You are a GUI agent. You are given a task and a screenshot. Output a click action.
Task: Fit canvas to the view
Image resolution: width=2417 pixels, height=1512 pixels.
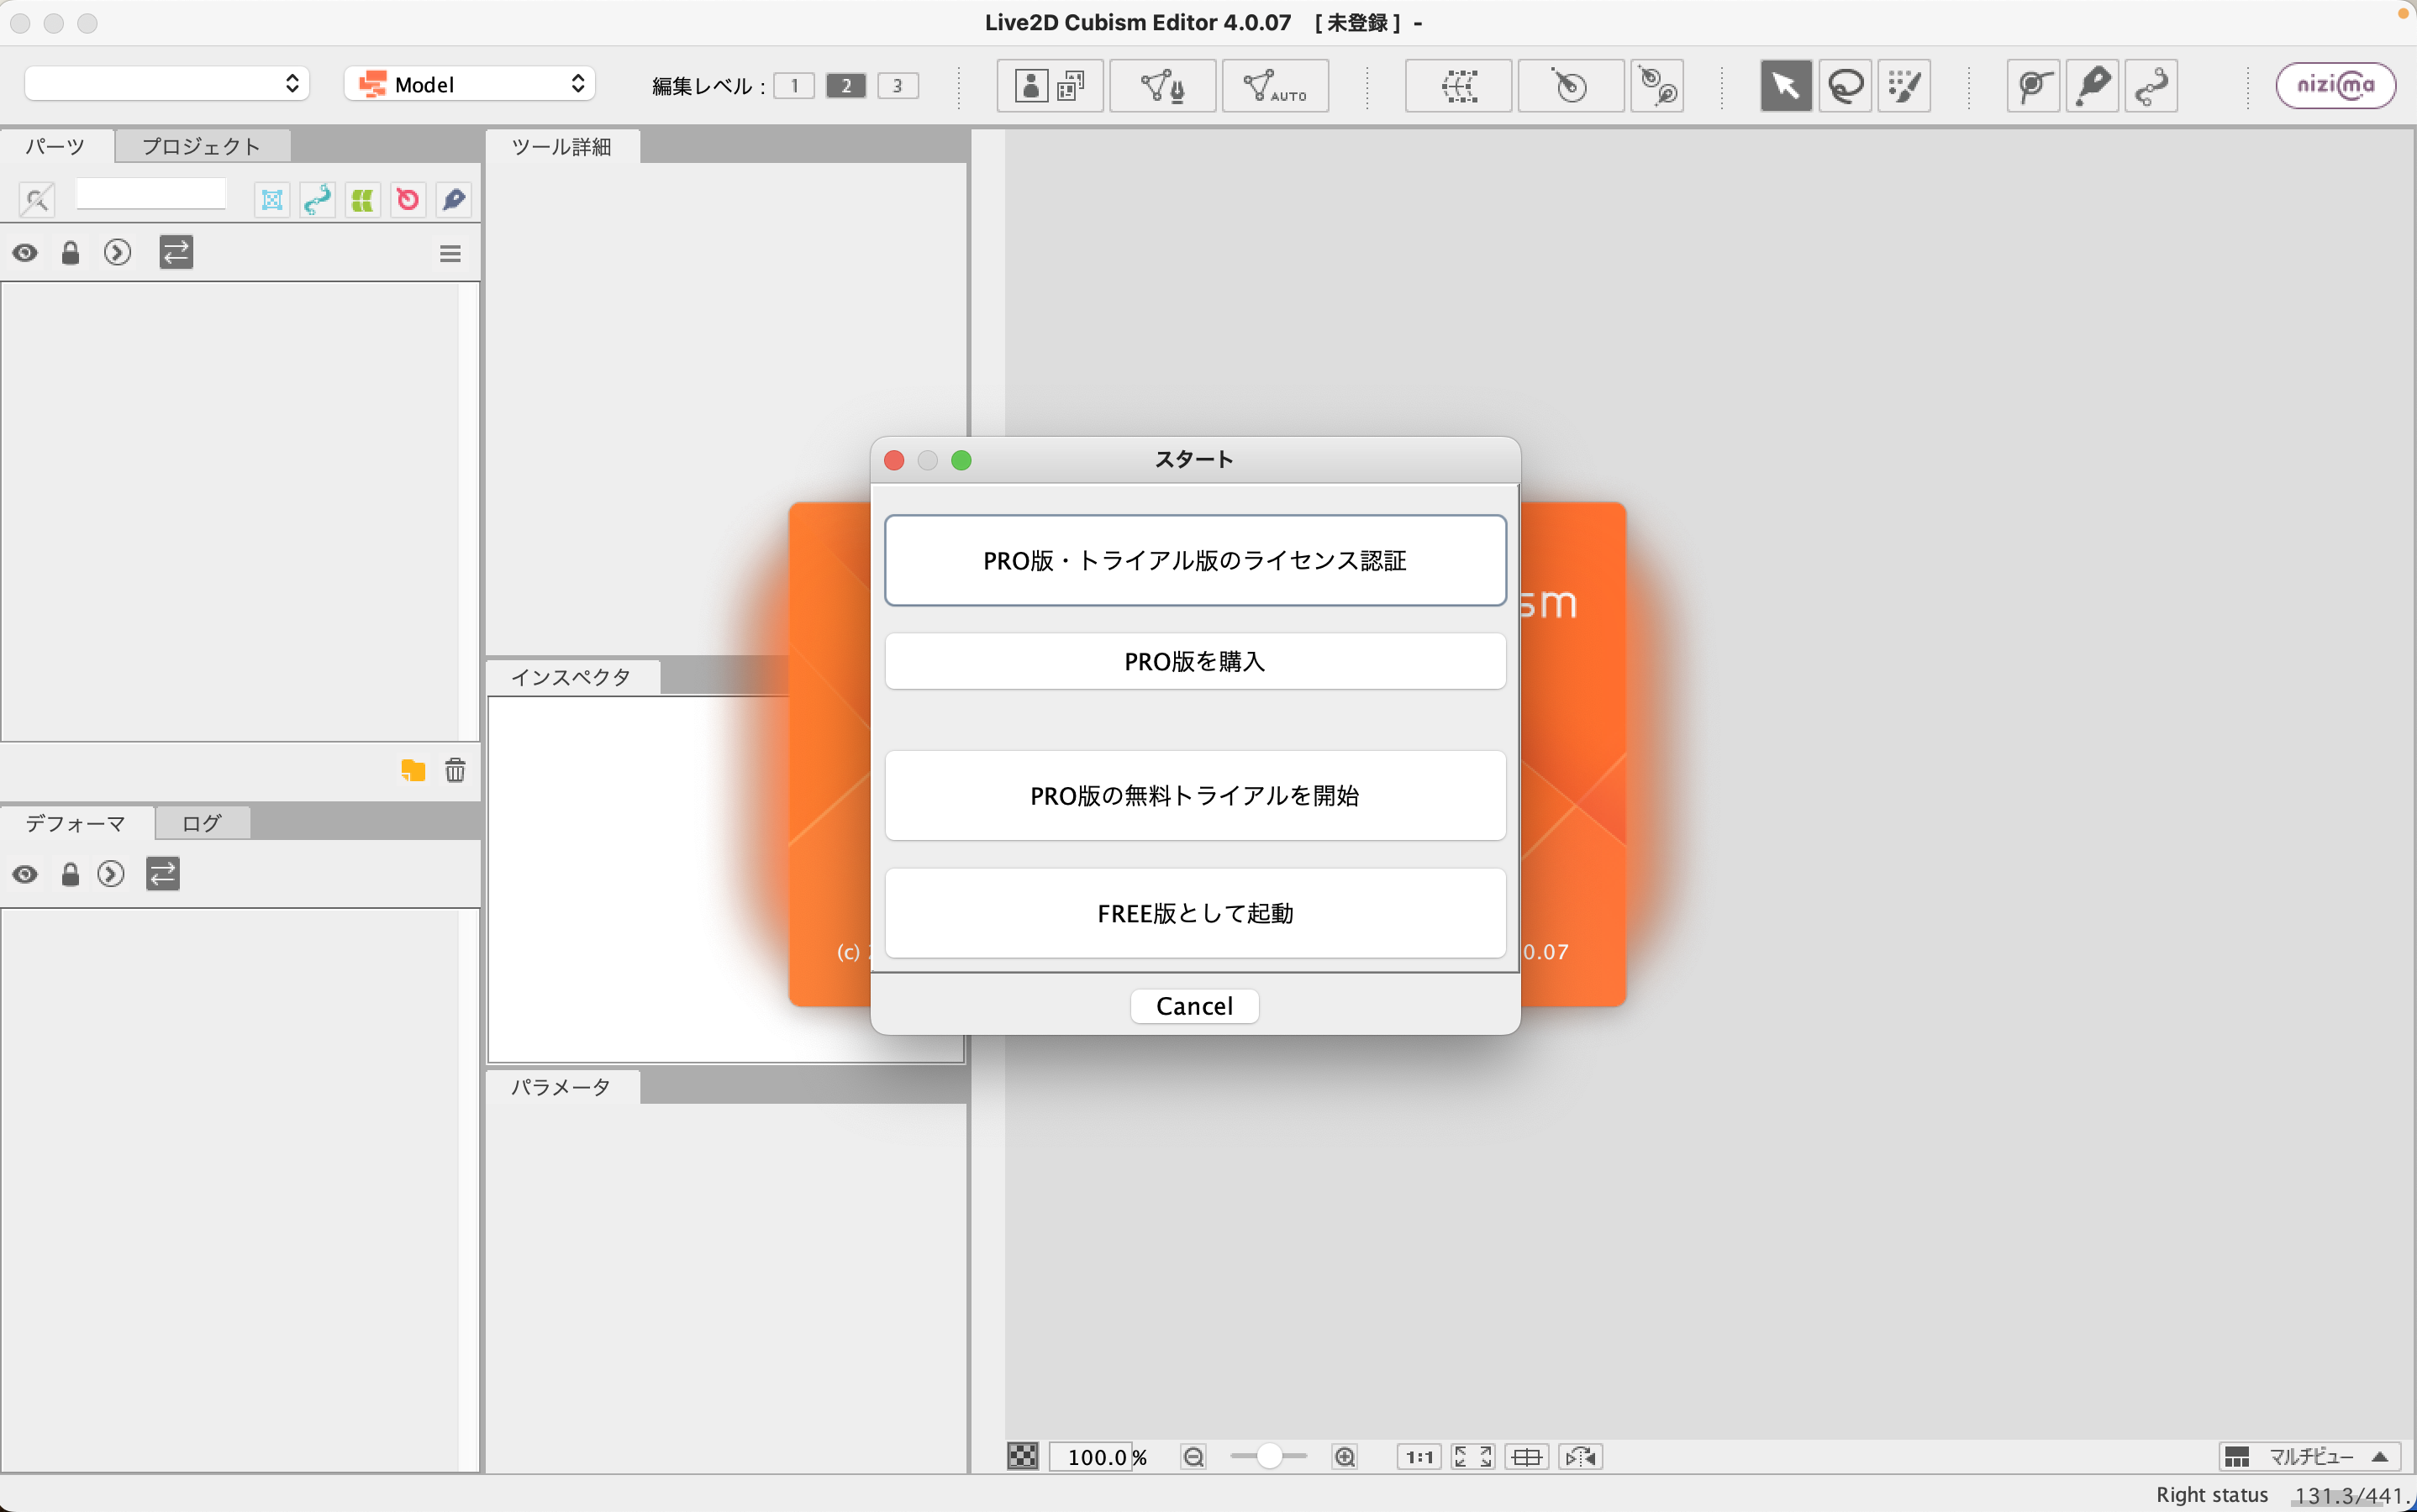1472,1457
